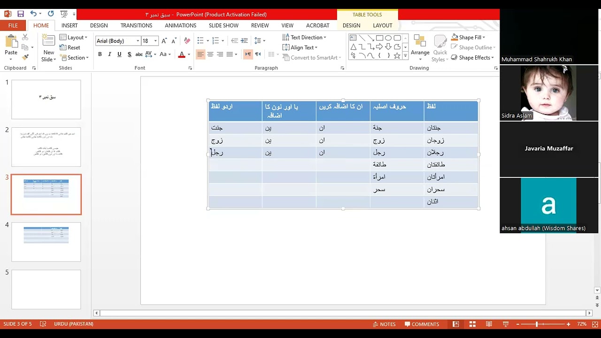601x338 pixels.
Task: Click the Cut scissors icon
Action: (25, 38)
